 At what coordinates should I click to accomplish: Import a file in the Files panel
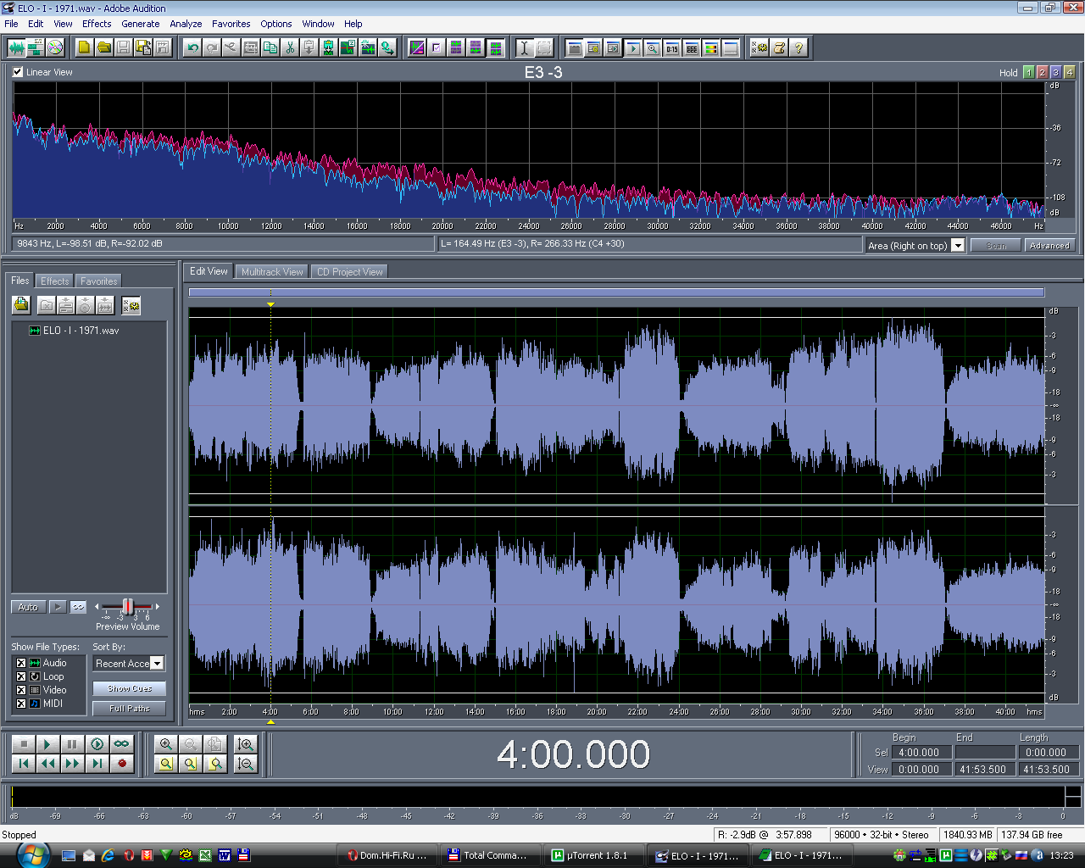[21, 305]
